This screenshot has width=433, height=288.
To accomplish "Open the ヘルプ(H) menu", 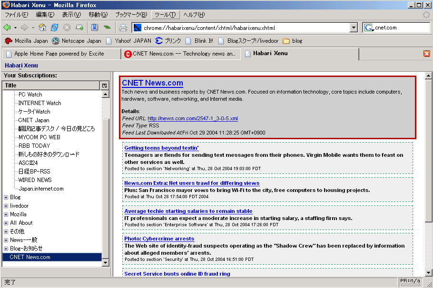I will (194, 15).
